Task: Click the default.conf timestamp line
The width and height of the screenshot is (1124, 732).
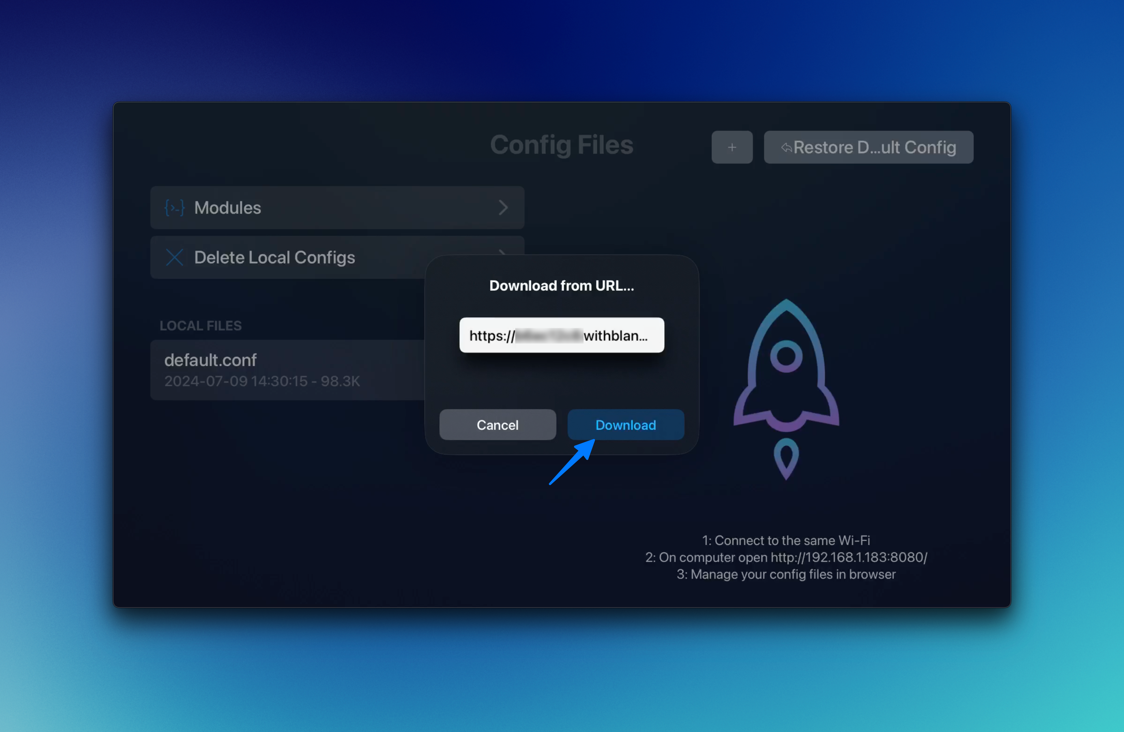Action: click(262, 381)
